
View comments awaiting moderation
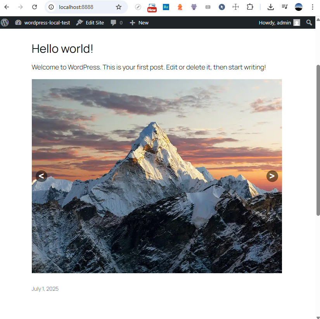(116, 23)
